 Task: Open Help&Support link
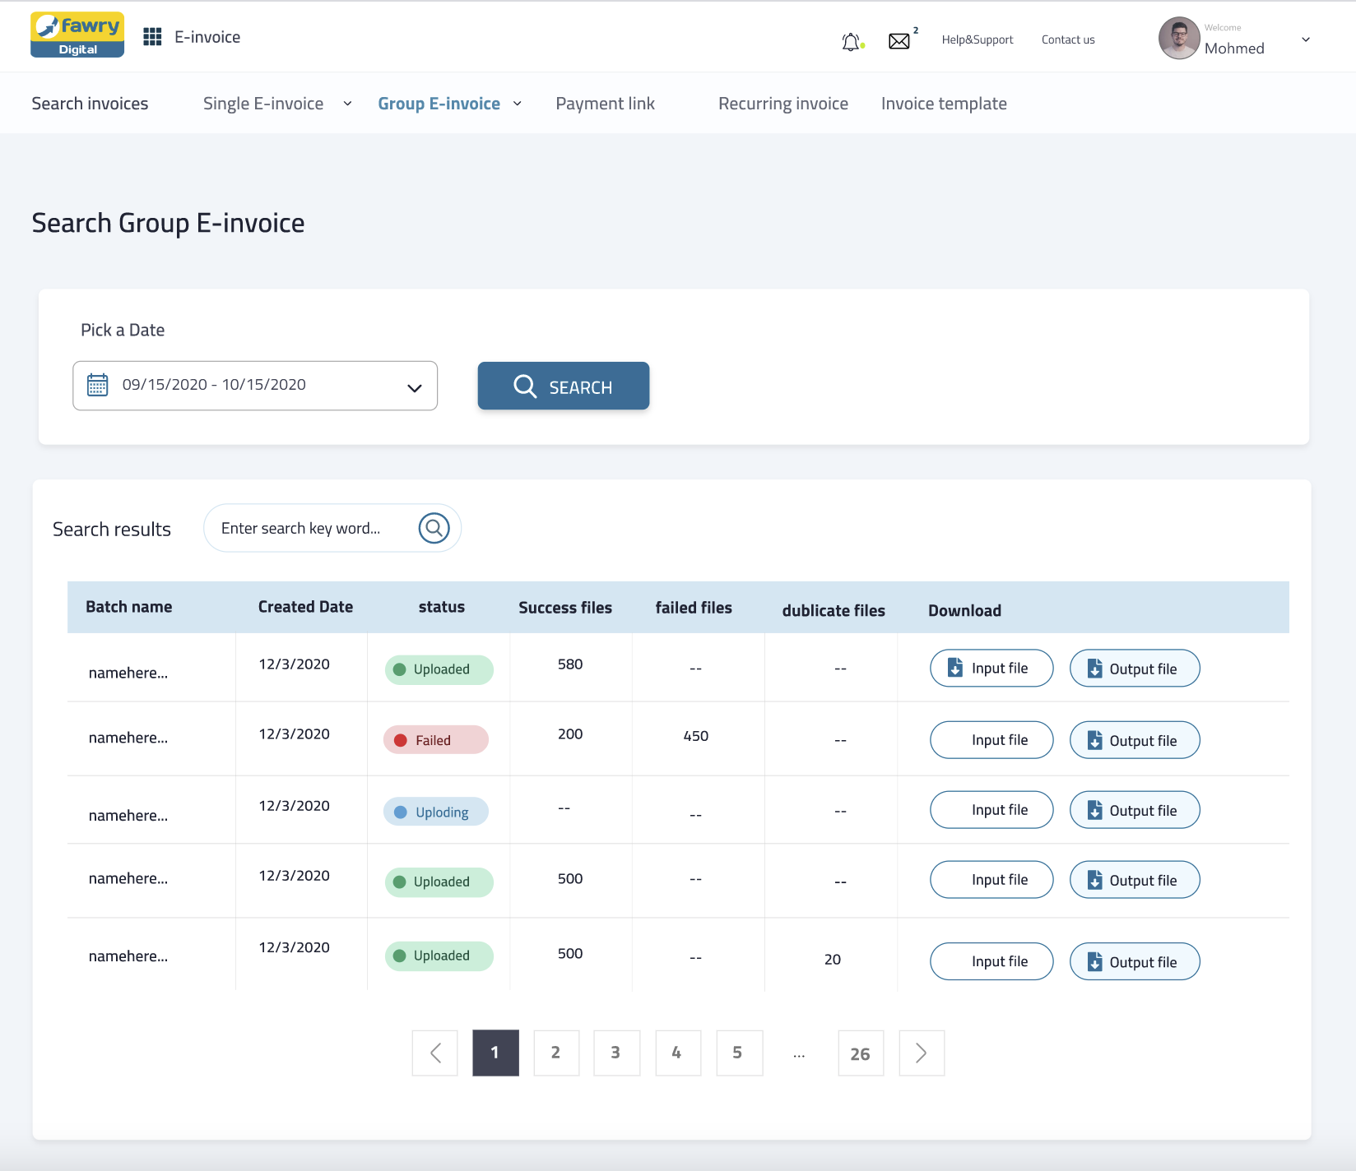tap(978, 39)
